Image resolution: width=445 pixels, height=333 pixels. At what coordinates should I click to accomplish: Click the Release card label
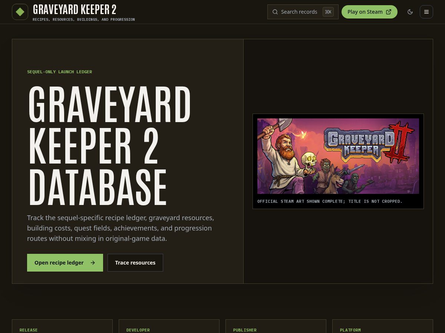pos(29,330)
